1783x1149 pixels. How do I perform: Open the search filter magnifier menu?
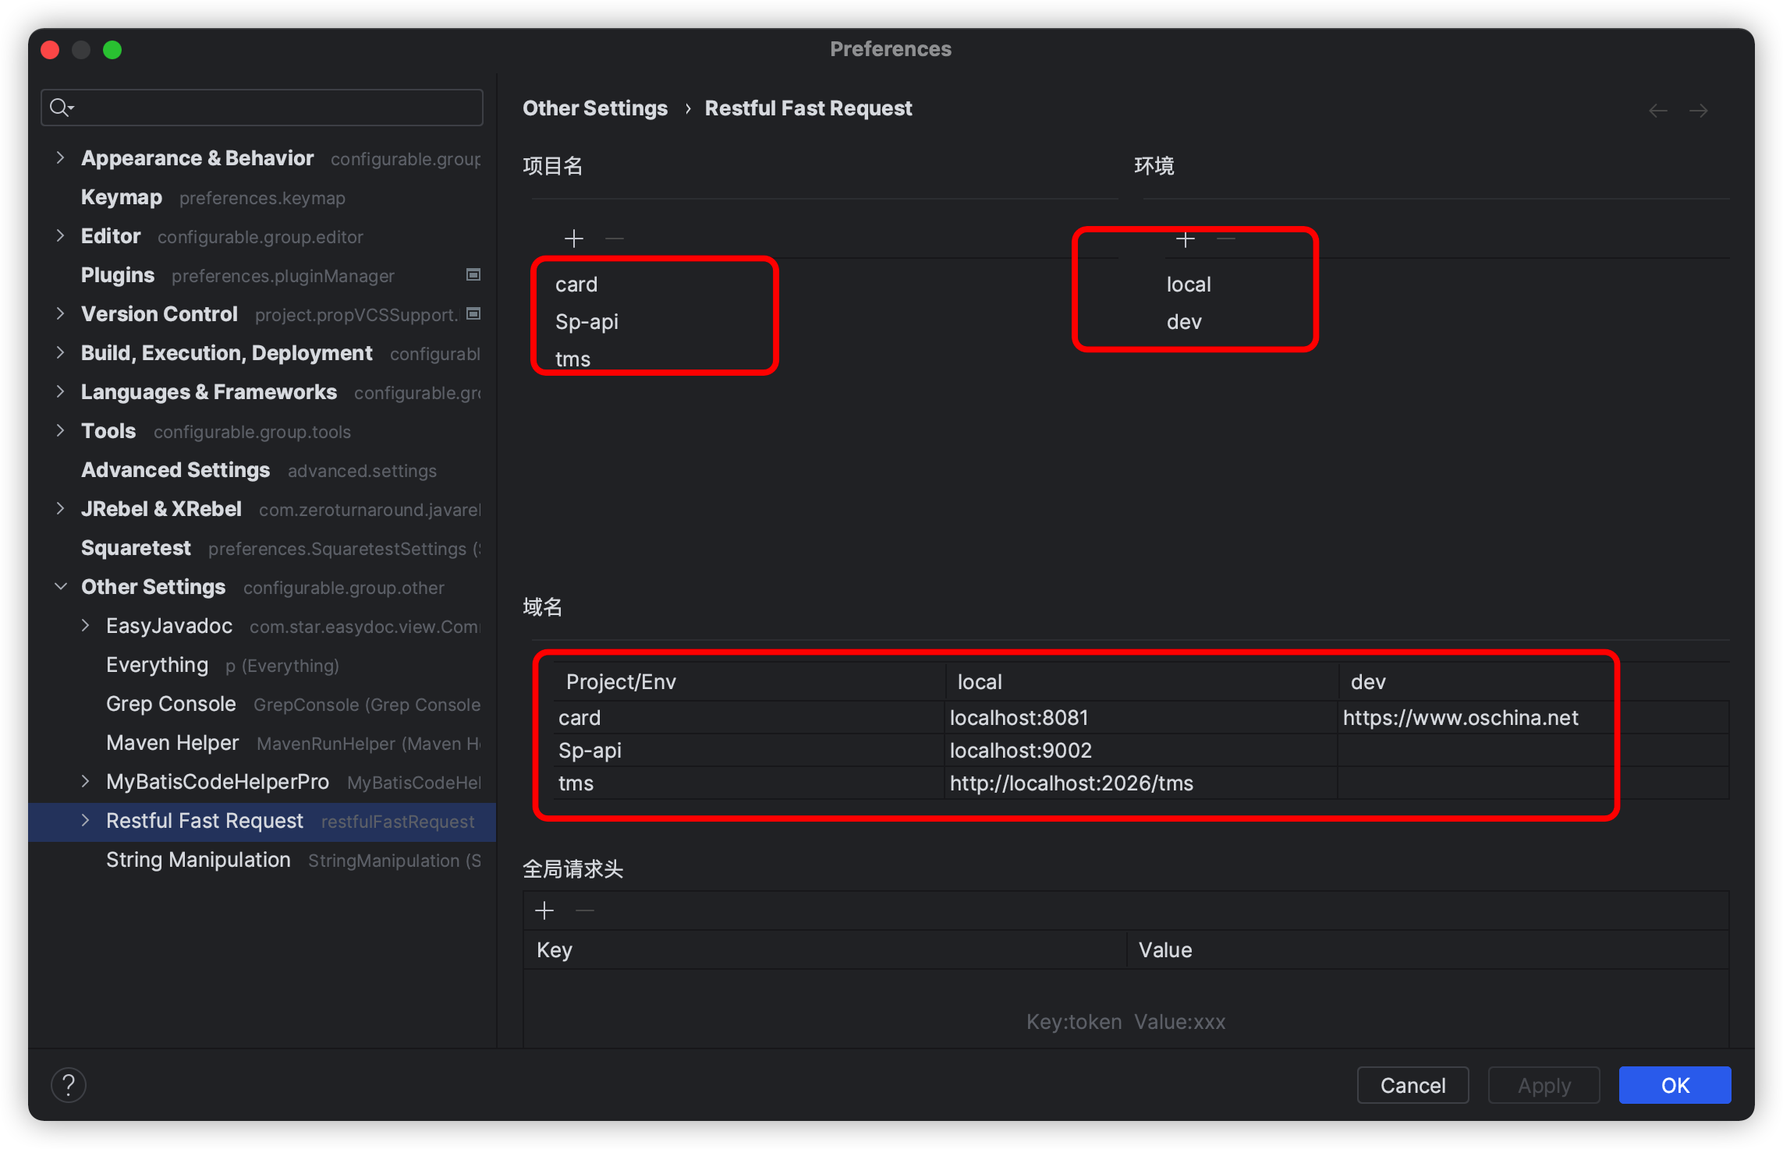pyautogui.click(x=62, y=107)
